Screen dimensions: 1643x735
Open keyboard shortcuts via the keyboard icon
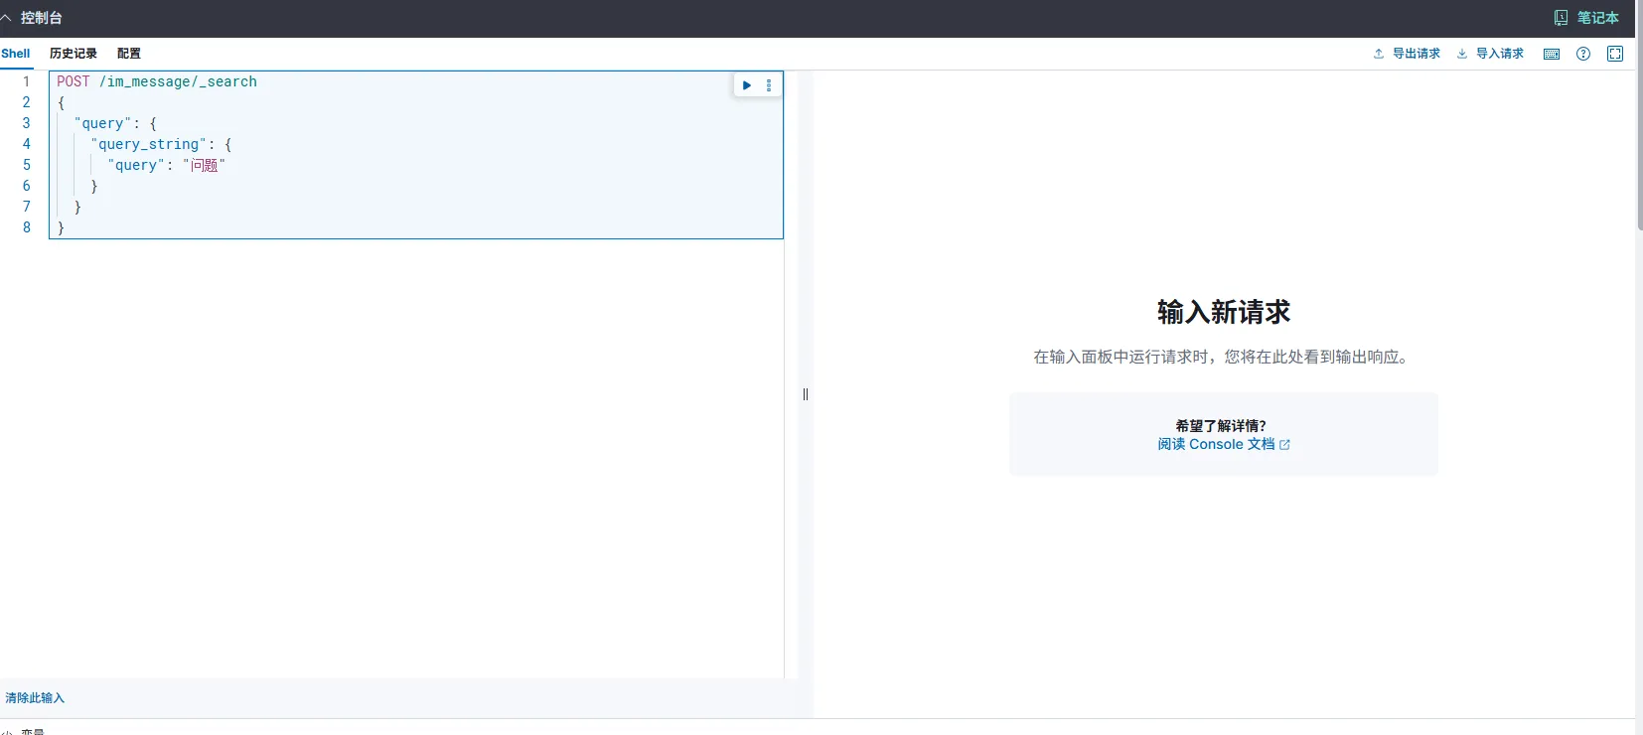[1552, 54]
